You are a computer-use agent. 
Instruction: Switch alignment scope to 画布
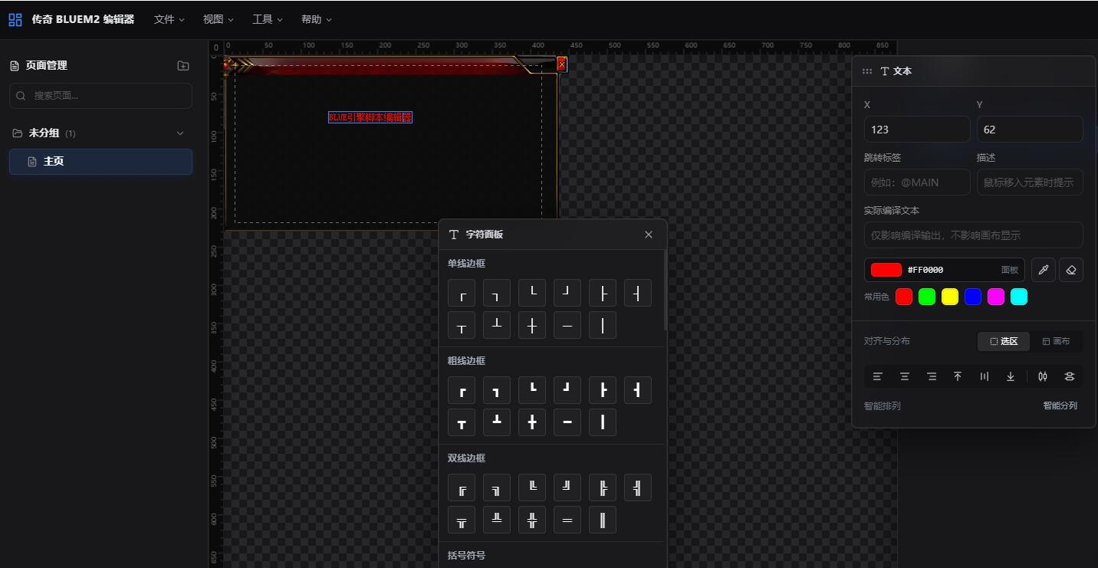tap(1056, 342)
